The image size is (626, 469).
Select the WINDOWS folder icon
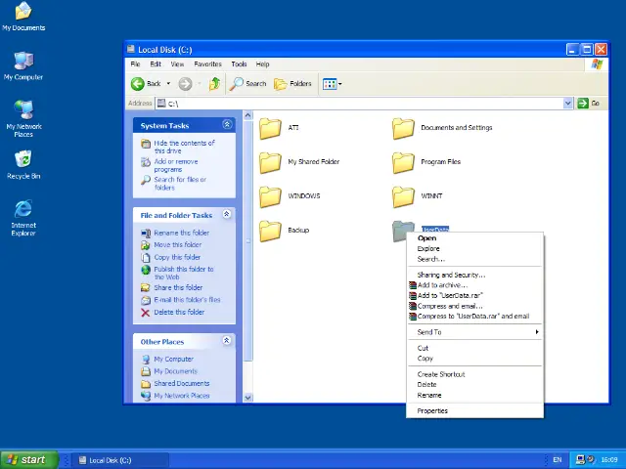[x=270, y=197]
